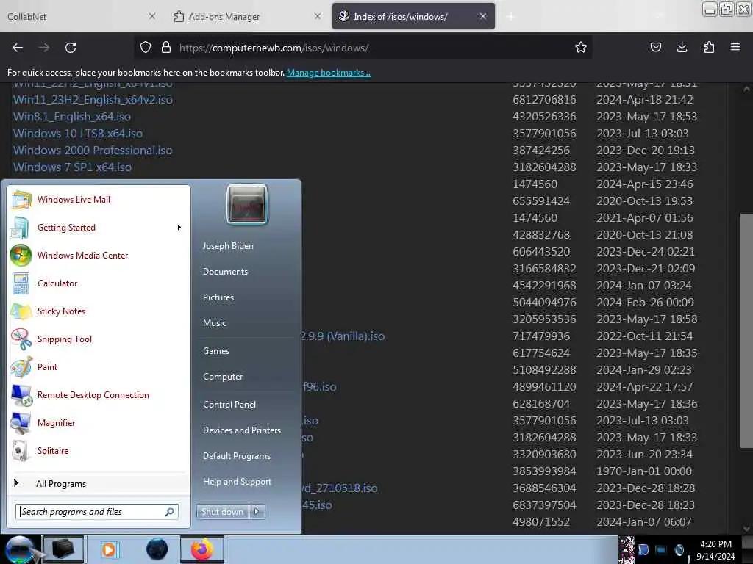Expand Getting Started submenu arrow
The width and height of the screenshot is (753, 564).
click(x=179, y=228)
